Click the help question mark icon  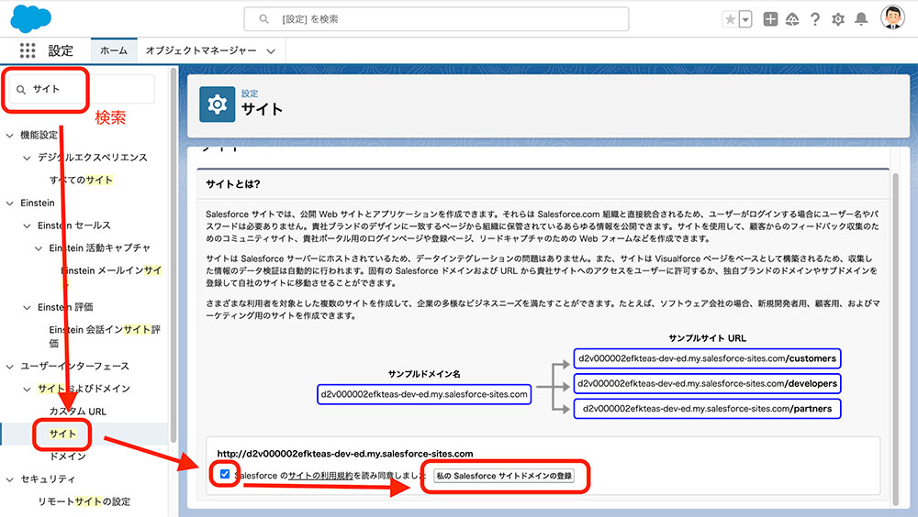(815, 19)
